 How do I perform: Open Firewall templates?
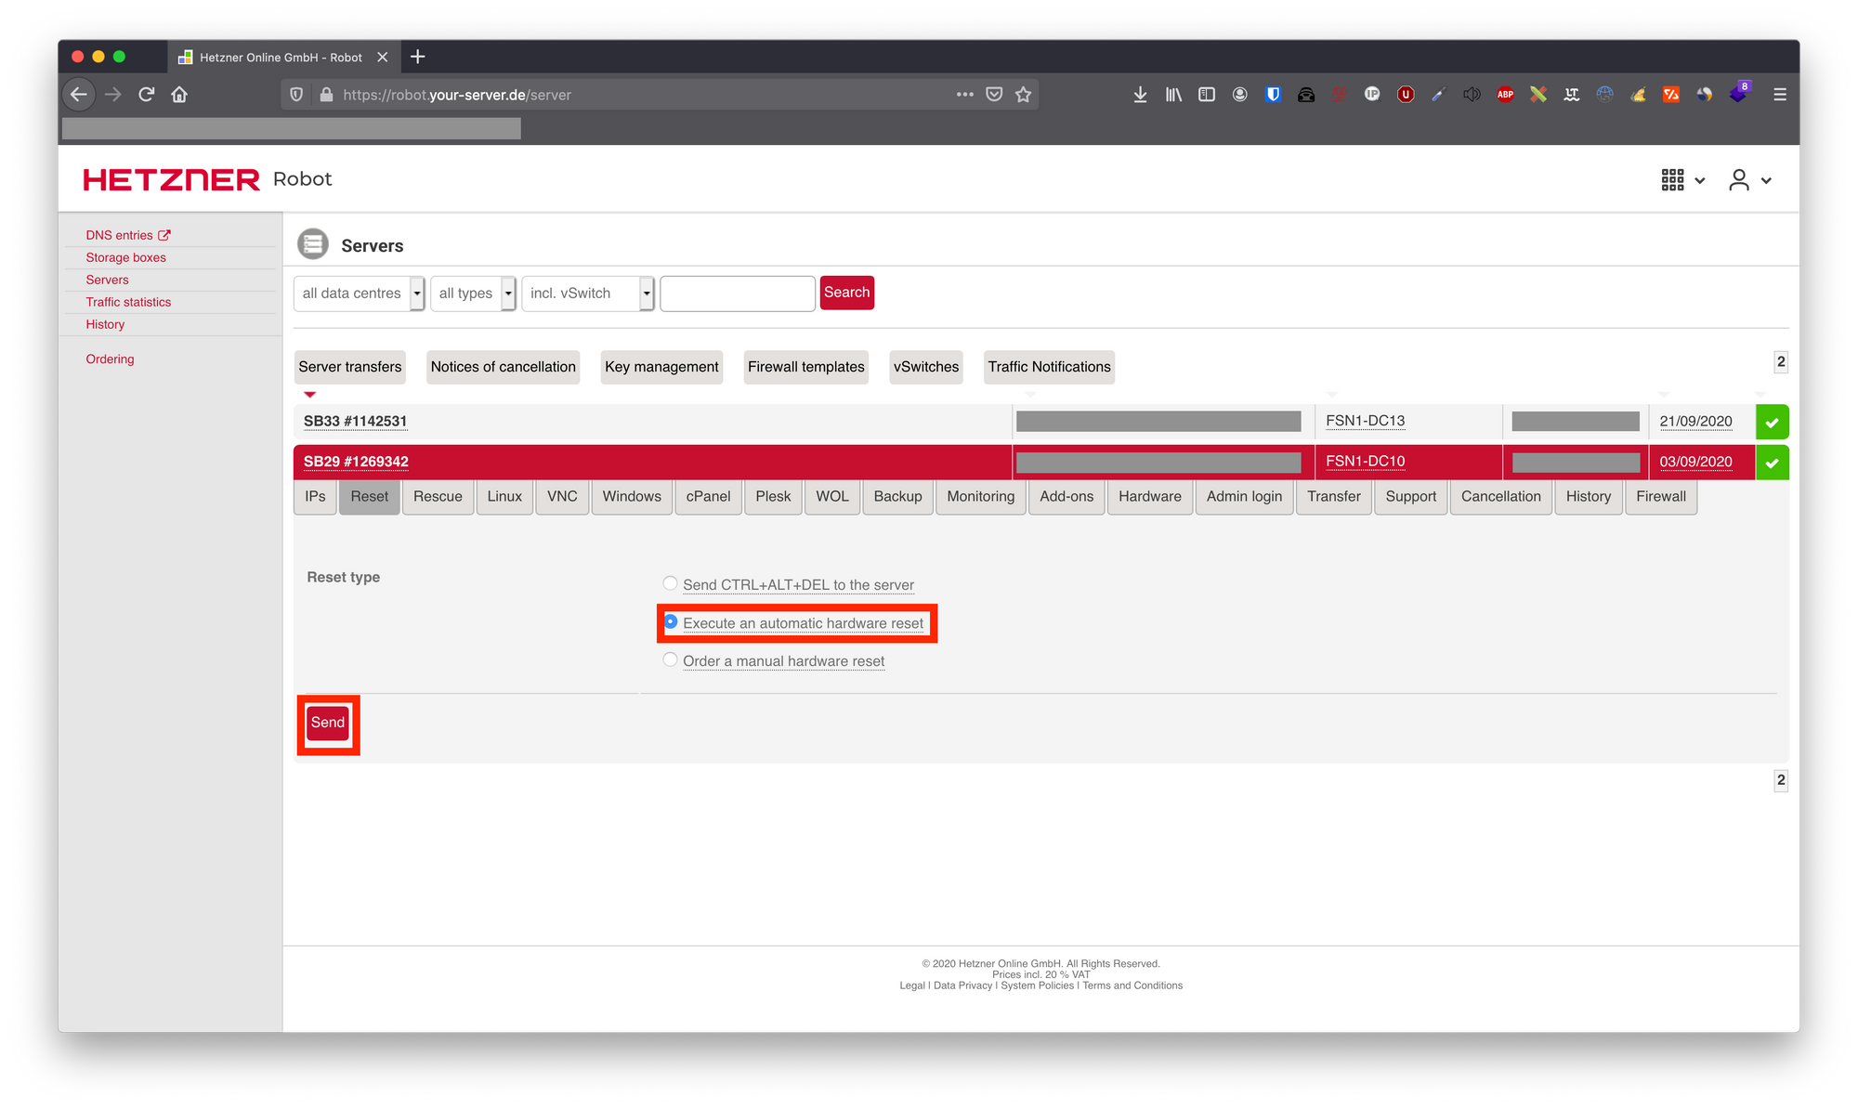click(806, 367)
